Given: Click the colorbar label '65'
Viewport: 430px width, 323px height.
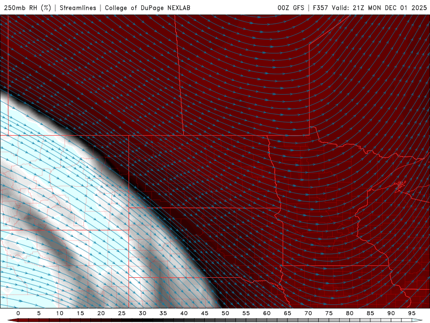Looking at the screenshot, I should [x=288, y=313].
